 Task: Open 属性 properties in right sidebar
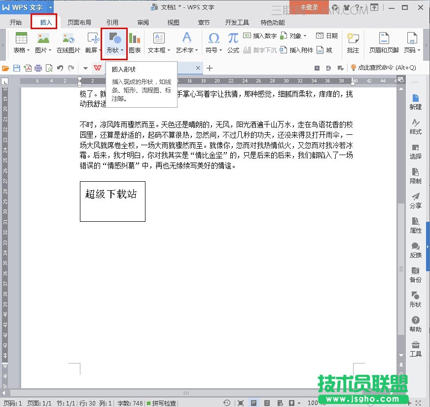coord(415,225)
